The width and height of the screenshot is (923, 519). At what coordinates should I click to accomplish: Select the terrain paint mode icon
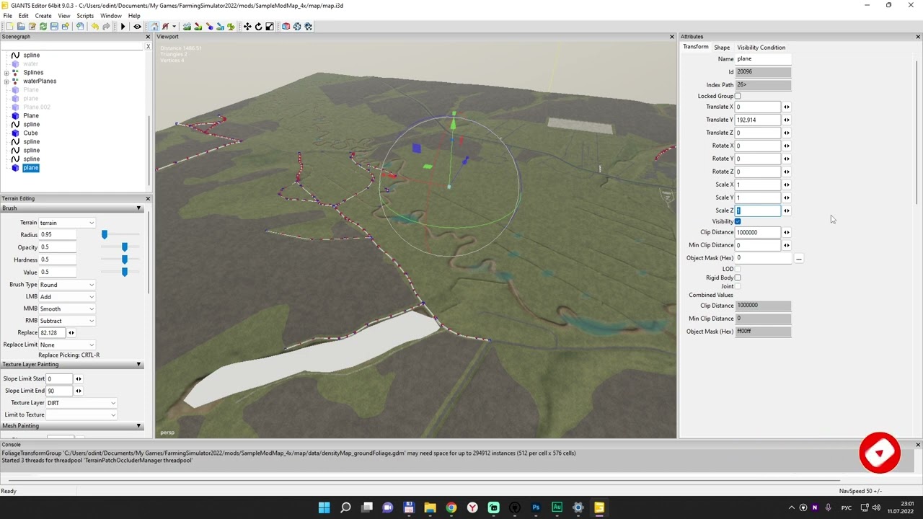pyautogui.click(x=198, y=27)
